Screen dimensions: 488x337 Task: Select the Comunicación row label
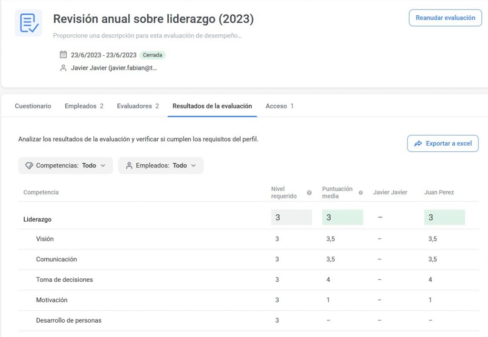click(56, 259)
